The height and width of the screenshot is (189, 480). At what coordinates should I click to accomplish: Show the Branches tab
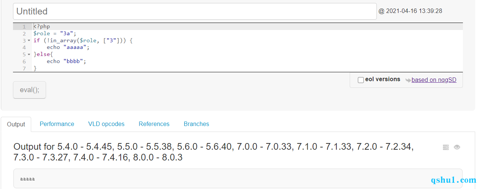click(196, 124)
